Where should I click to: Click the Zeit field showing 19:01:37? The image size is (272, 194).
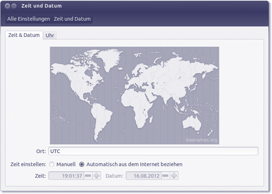click(x=66, y=176)
